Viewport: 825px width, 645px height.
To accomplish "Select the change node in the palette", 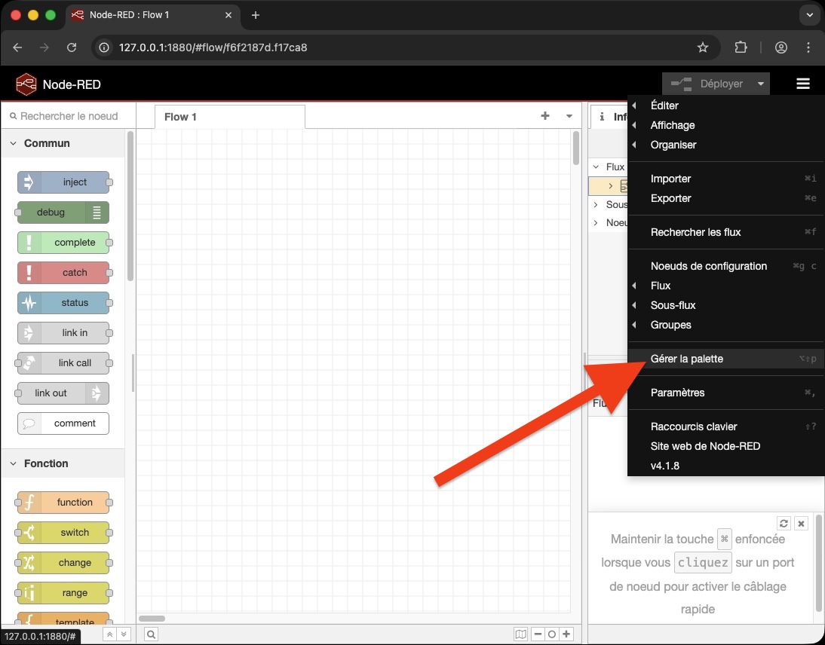I will pyautogui.click(x=63, y=563).
